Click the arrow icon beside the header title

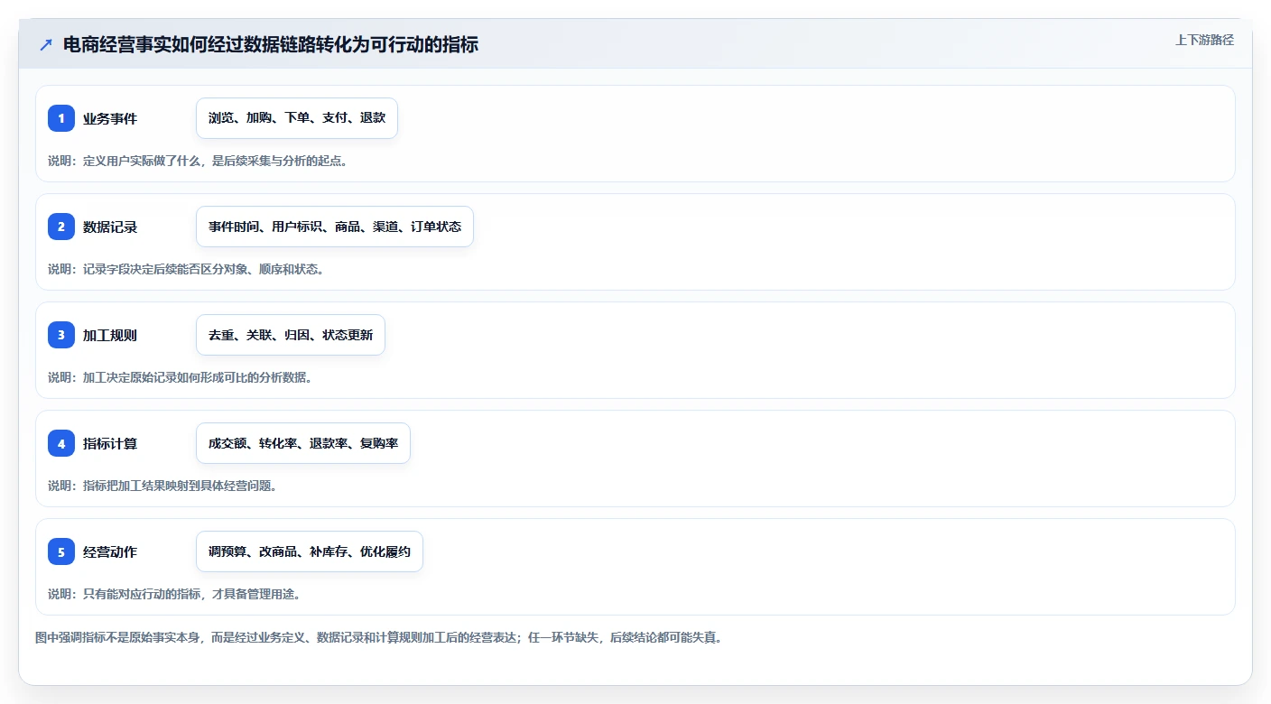[x=46, y=44]
